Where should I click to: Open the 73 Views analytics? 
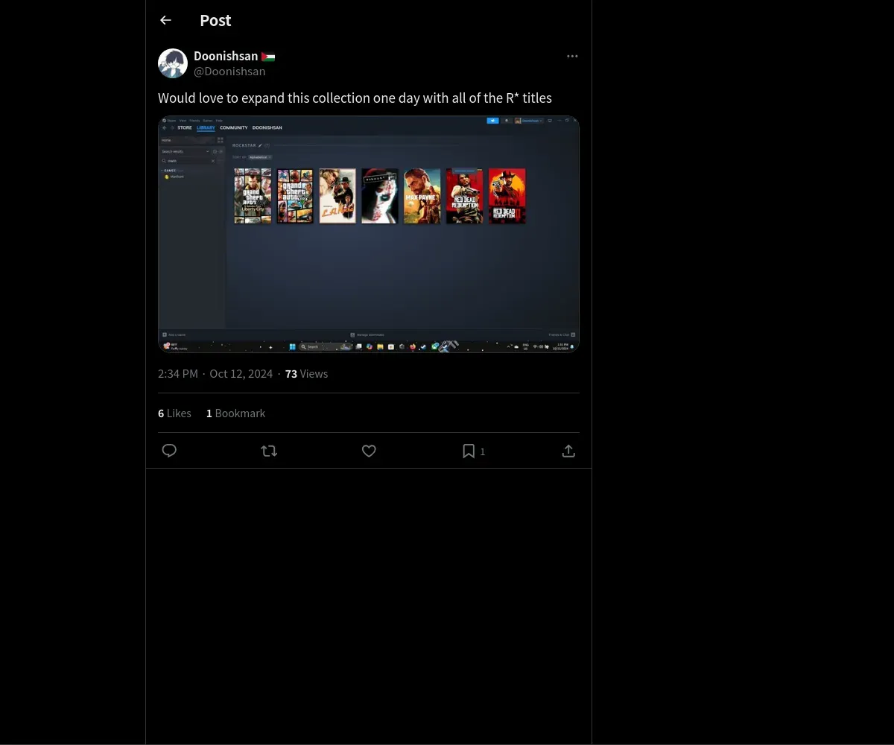(306, 374)
